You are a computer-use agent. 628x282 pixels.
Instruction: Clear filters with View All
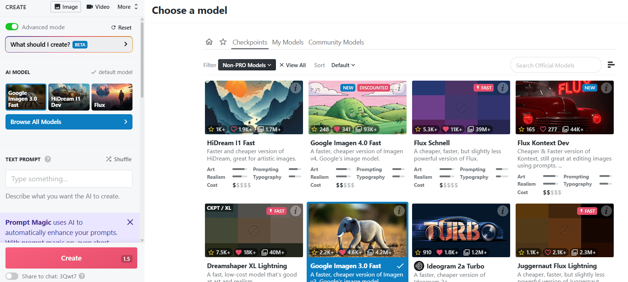pos(292,65)
